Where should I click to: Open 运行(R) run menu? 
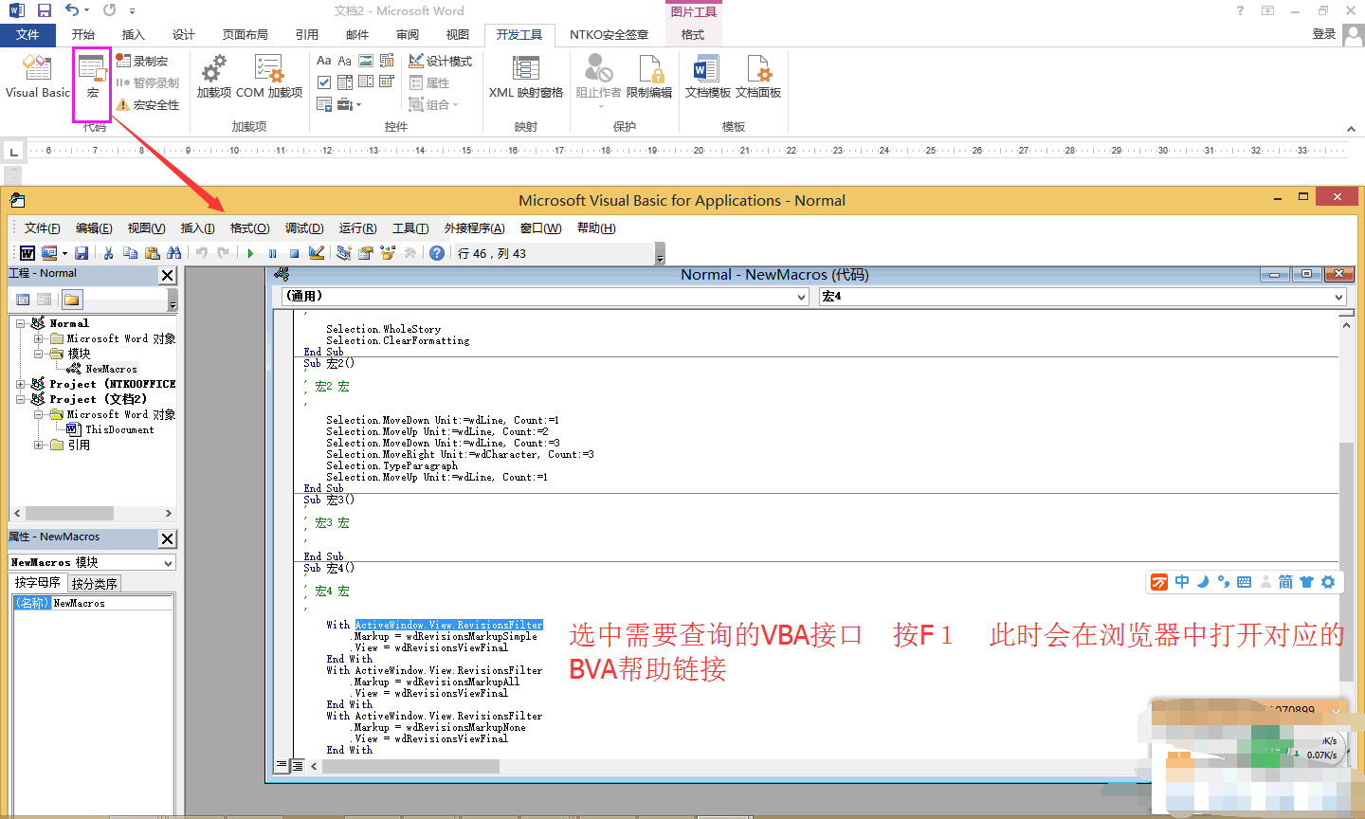click(x=358, y=228)
